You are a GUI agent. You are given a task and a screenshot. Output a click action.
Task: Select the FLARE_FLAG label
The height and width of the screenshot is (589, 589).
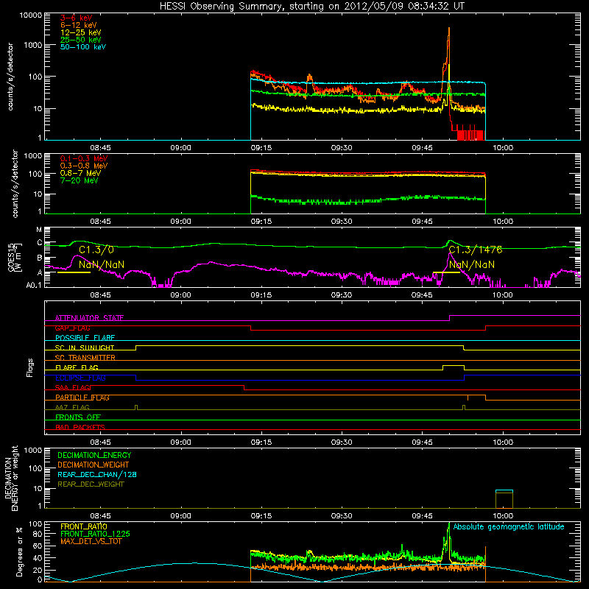point(77,367)
